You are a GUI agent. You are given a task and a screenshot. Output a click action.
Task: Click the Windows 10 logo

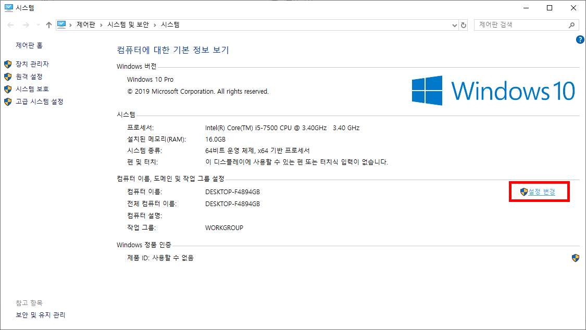pos(493,91)
